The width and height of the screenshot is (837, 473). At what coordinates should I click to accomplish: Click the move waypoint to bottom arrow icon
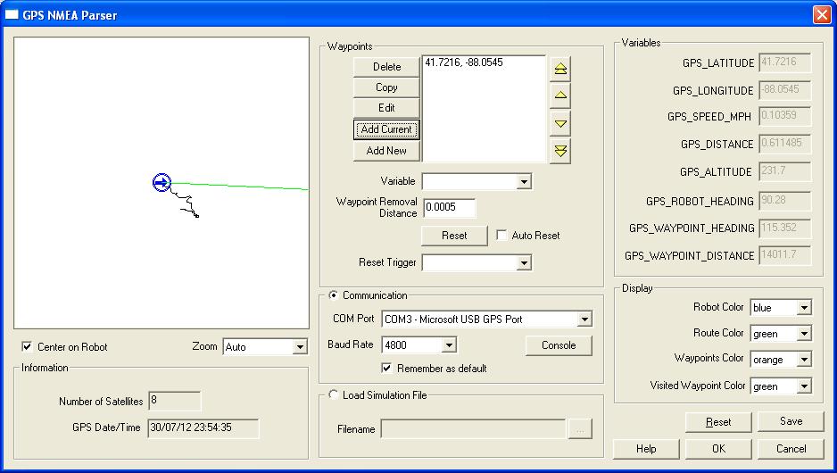[x=560, y=150]
